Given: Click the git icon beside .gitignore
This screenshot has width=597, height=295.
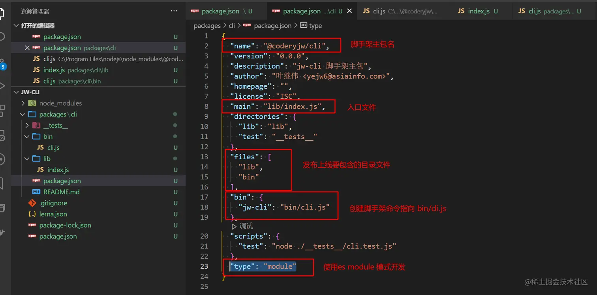Looking at the screenshot, I should tap(32, 203).
